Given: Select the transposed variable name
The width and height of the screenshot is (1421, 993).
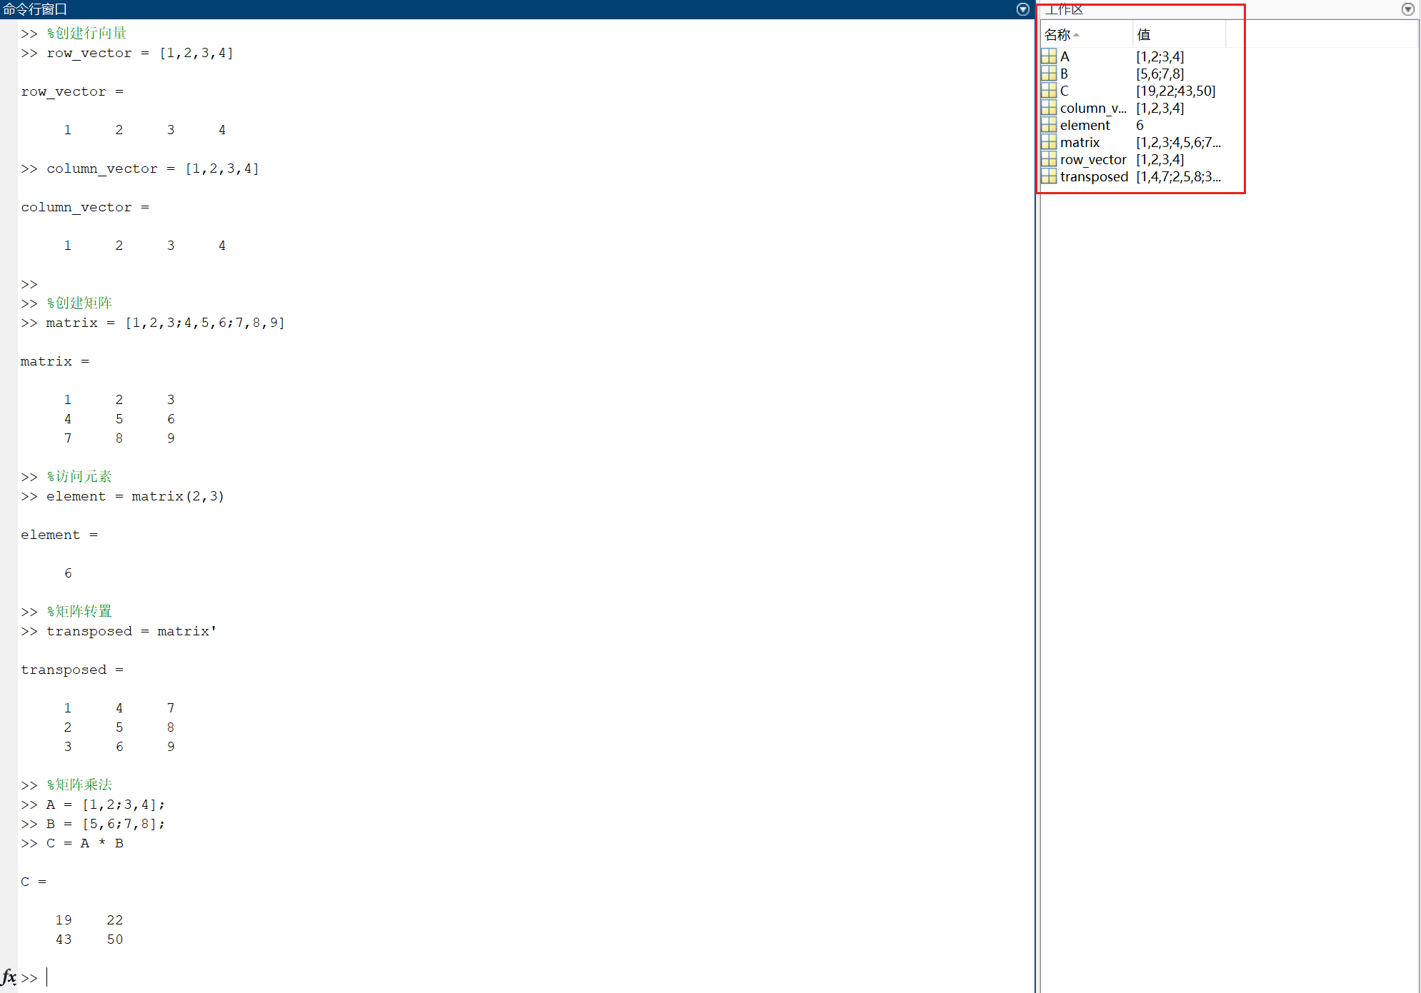Looking at the screenshot, I should (x=1094, y=176).
